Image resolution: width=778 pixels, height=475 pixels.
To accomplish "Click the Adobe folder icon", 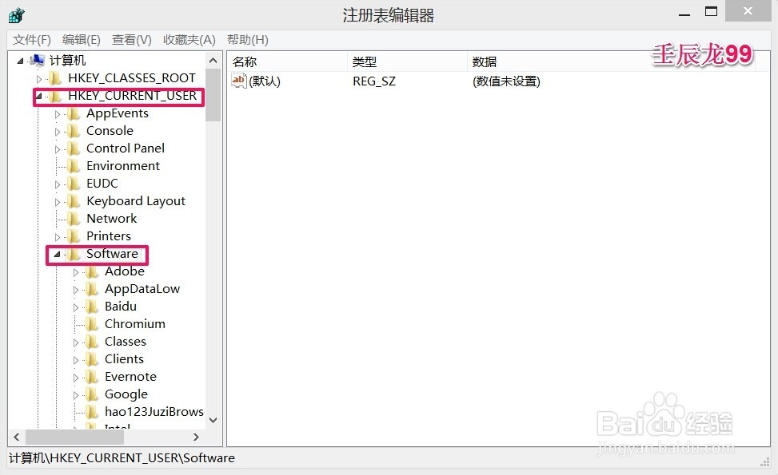I will point(90,271).
